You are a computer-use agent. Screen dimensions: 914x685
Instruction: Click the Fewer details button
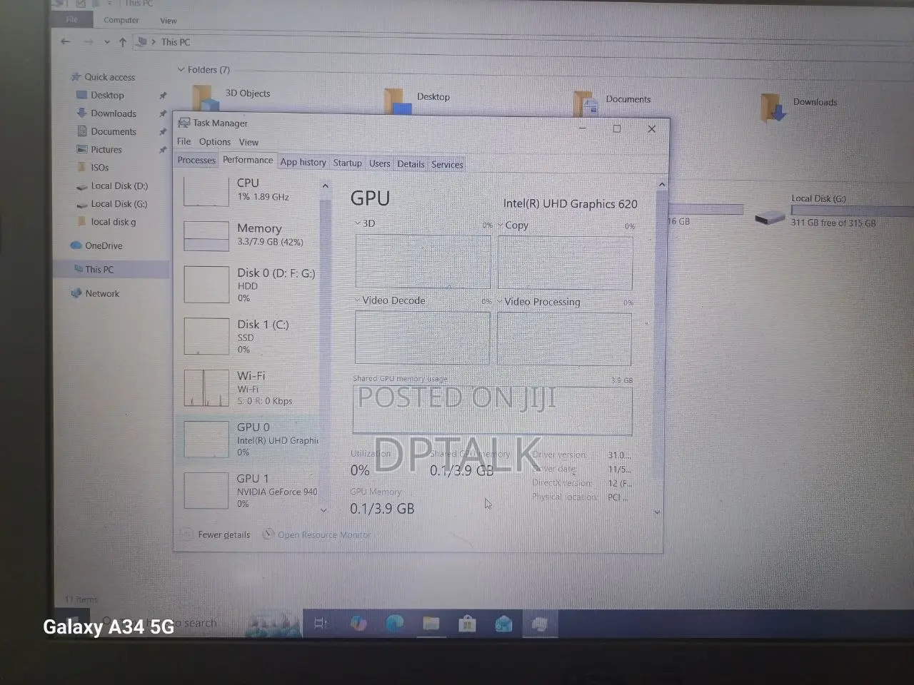point(216,534)
